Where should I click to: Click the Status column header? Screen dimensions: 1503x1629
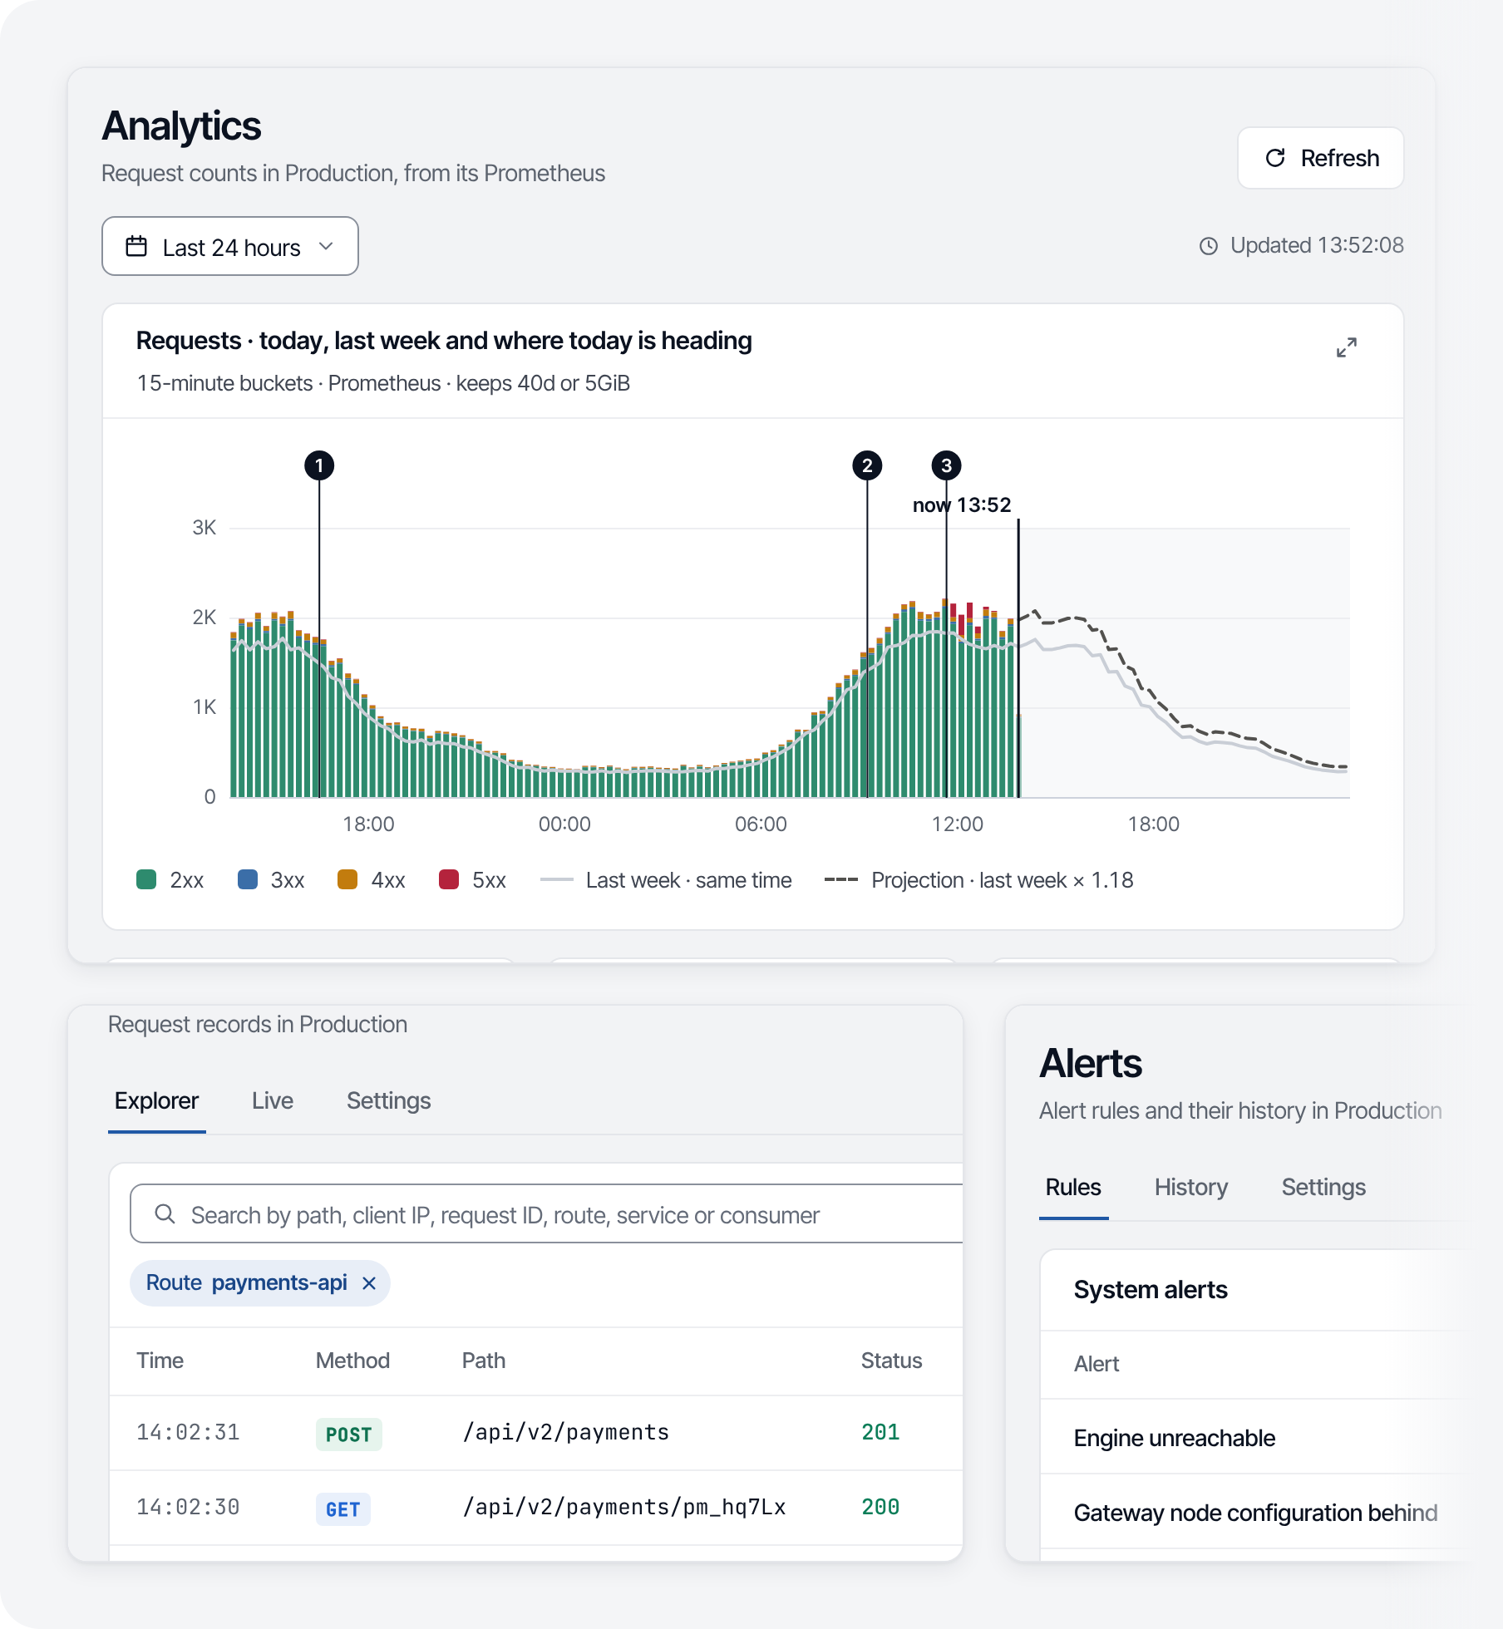(891, 1361)
